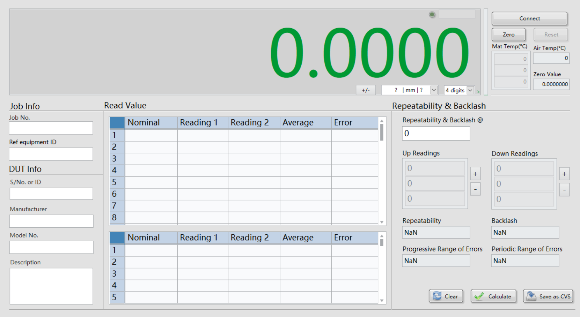Image resolution: width=580 pixels, height=317 pixels.
Task: Click the Repeatability & Backlash @ field
Action: [x=436, y=133]
